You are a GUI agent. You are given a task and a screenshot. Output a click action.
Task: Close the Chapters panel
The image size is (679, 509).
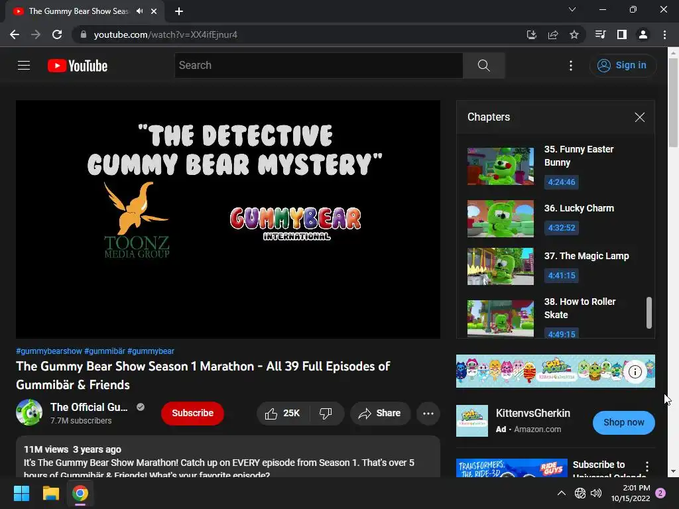coord(639,117)
